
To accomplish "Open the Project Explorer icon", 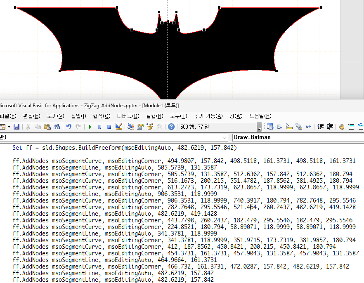I will coord(131,127).
